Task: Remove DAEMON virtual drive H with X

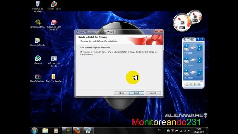Action: point(200,74)
